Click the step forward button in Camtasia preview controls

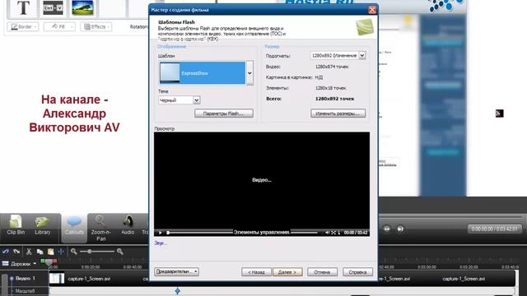point(400,229)
